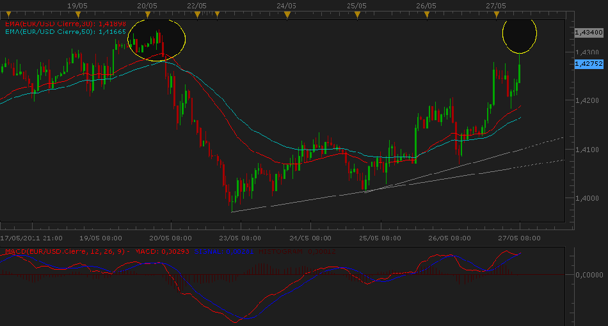Screen dimensions: 608x326
Task: Click the 17/05/2011 21:00 time axis label
Action: [x=31, y=237]
